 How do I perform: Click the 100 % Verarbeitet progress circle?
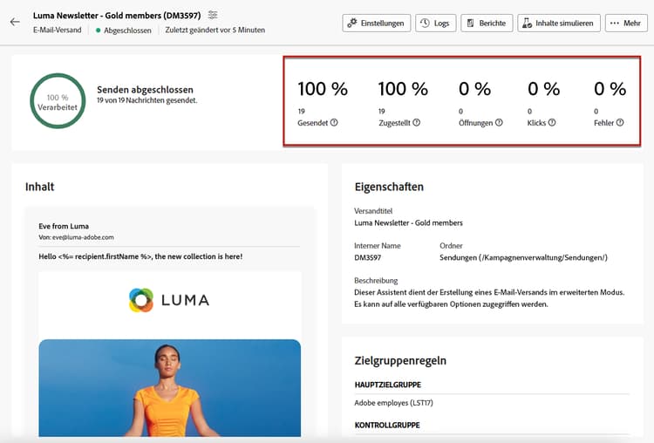click(58, 101)
